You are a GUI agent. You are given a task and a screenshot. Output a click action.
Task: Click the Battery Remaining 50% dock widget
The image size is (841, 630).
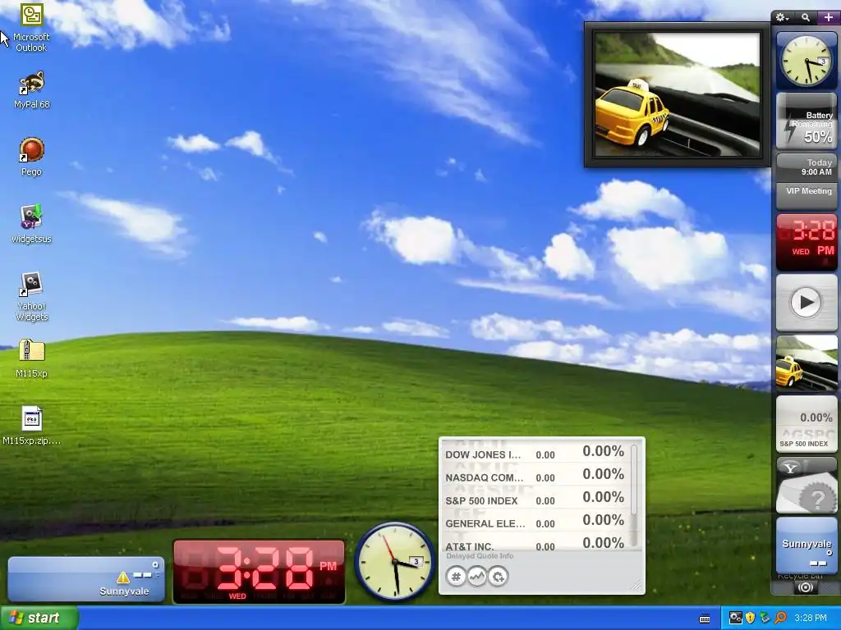807,121
